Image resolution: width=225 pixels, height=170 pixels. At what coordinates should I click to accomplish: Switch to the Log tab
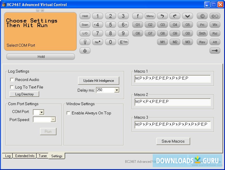tap(8, 156)
